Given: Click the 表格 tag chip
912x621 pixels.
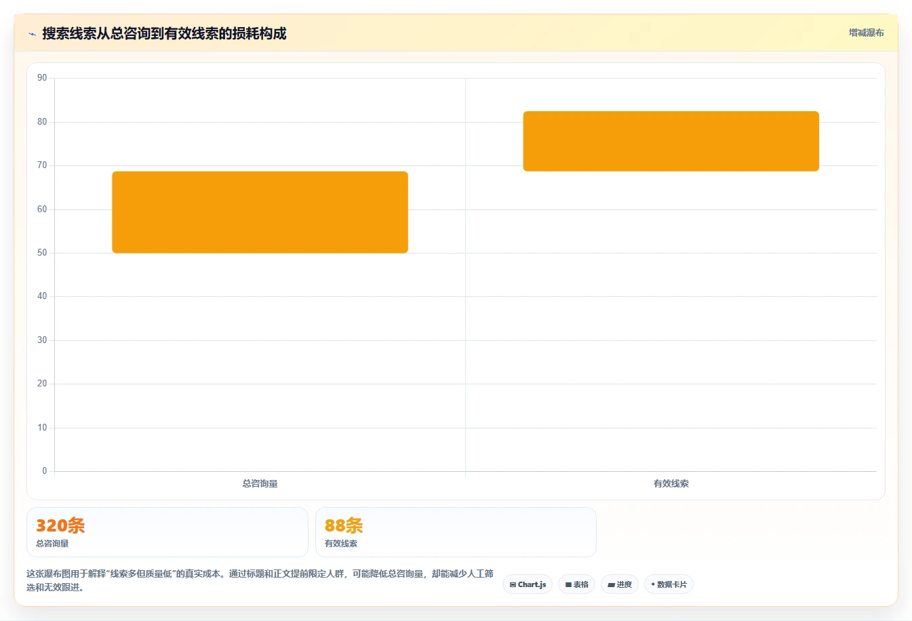Looking at the screenshot, I should [576, 584].
